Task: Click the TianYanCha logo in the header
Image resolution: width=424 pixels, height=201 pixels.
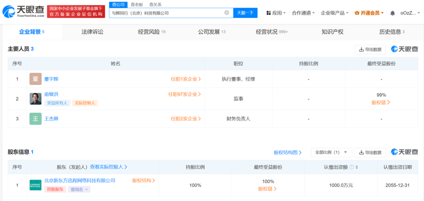Action: coord(22,11)
